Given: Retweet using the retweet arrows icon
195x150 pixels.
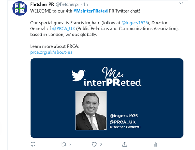Looking at the screenshot, I should (x=64, y=144).
